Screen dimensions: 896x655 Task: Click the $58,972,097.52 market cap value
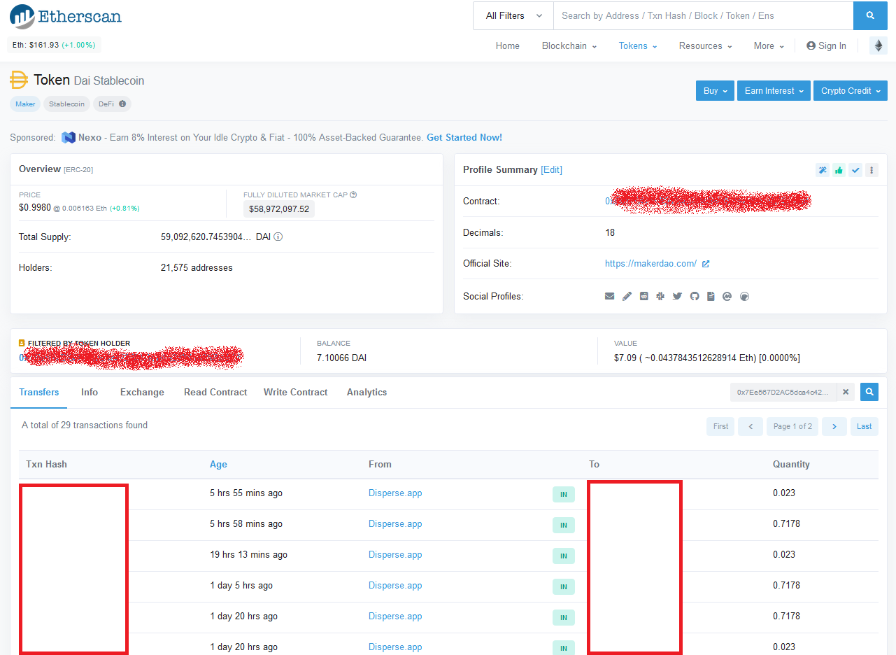click(x=279, y=209)
